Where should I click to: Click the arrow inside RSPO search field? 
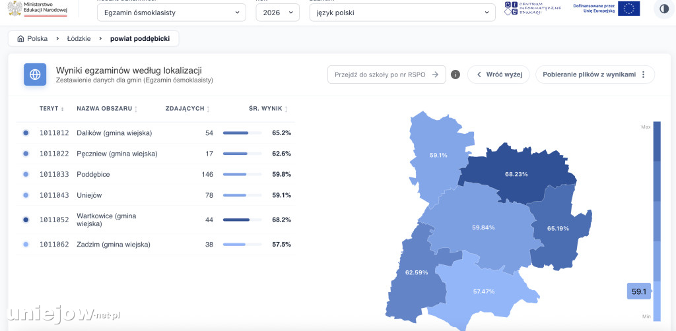pos(436,75)
